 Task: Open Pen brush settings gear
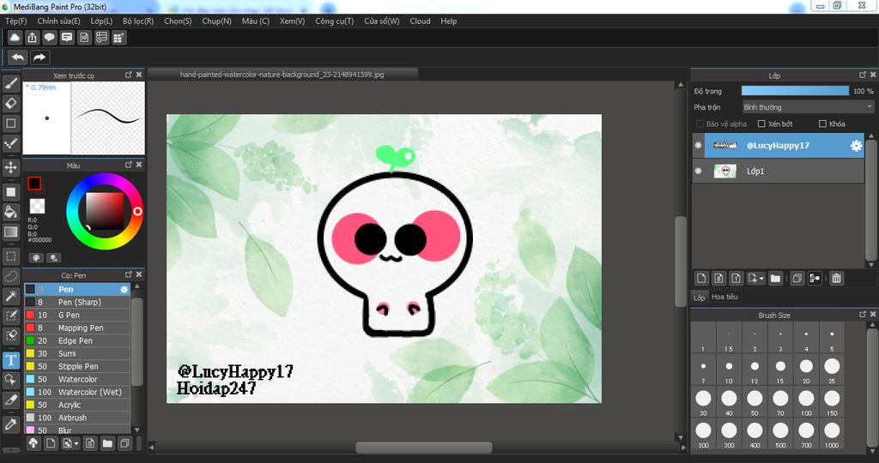[x=124, y=290]
